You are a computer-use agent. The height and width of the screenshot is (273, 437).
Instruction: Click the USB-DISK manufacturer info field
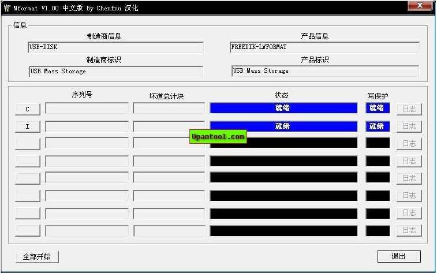pyautogui.click(x=116, y=47)
